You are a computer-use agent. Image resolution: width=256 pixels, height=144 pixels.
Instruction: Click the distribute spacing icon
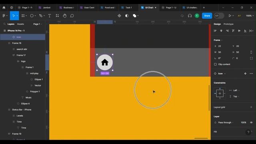[251, 31]
